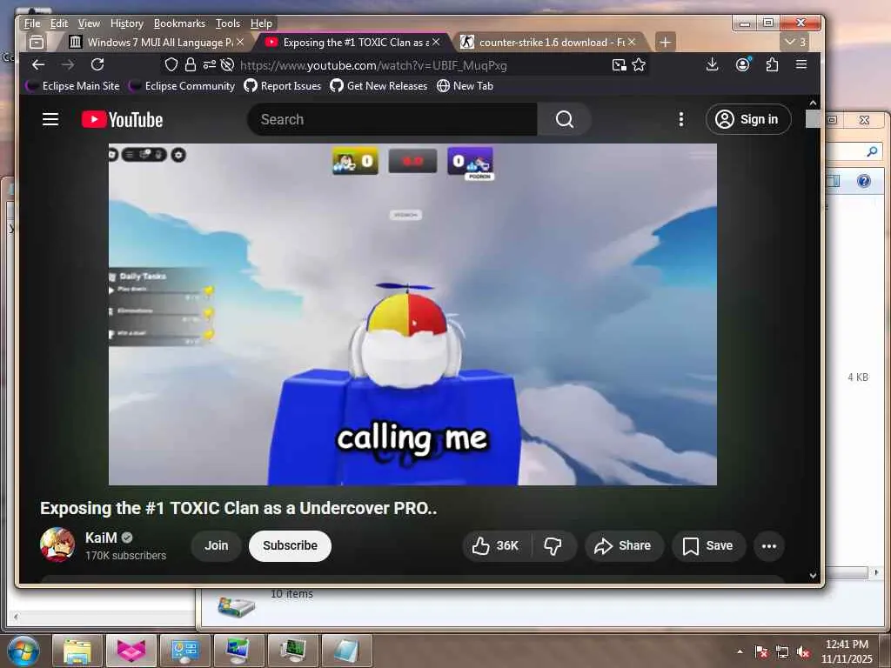Viewport: 891px width, 668px height.
Task: Click the Join channel button
Action: [216, 546]
